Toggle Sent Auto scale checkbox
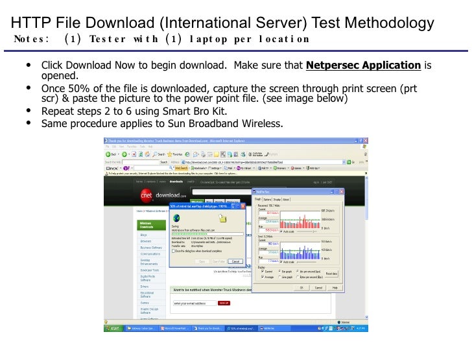Viewport: 472px width, 354px height. tap(281, 262)
